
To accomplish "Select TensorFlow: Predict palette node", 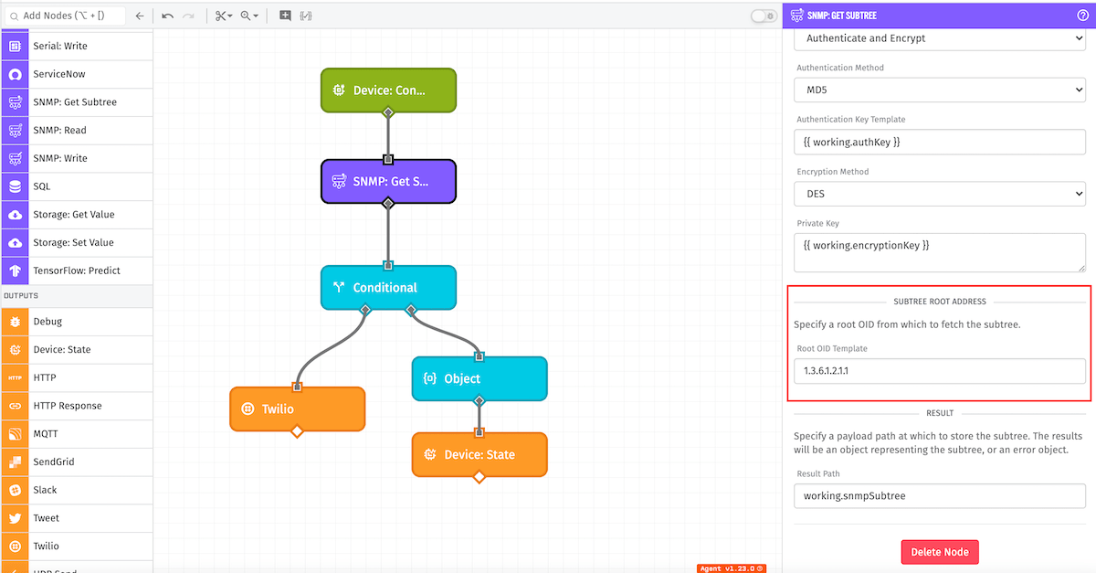I will pyautogui.click(x=77, y=271).
